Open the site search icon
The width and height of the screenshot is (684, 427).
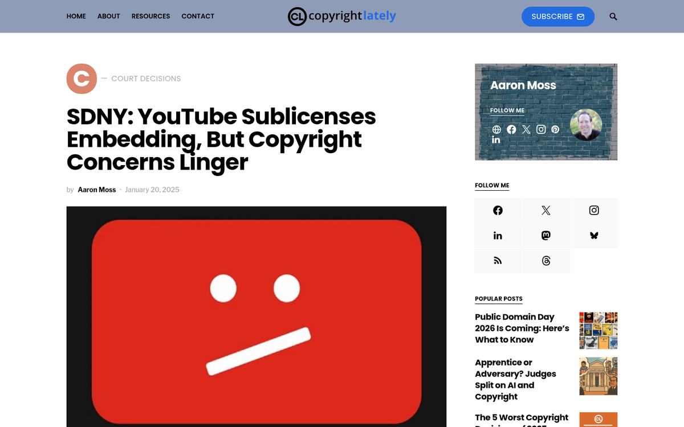tap(613, 17)
